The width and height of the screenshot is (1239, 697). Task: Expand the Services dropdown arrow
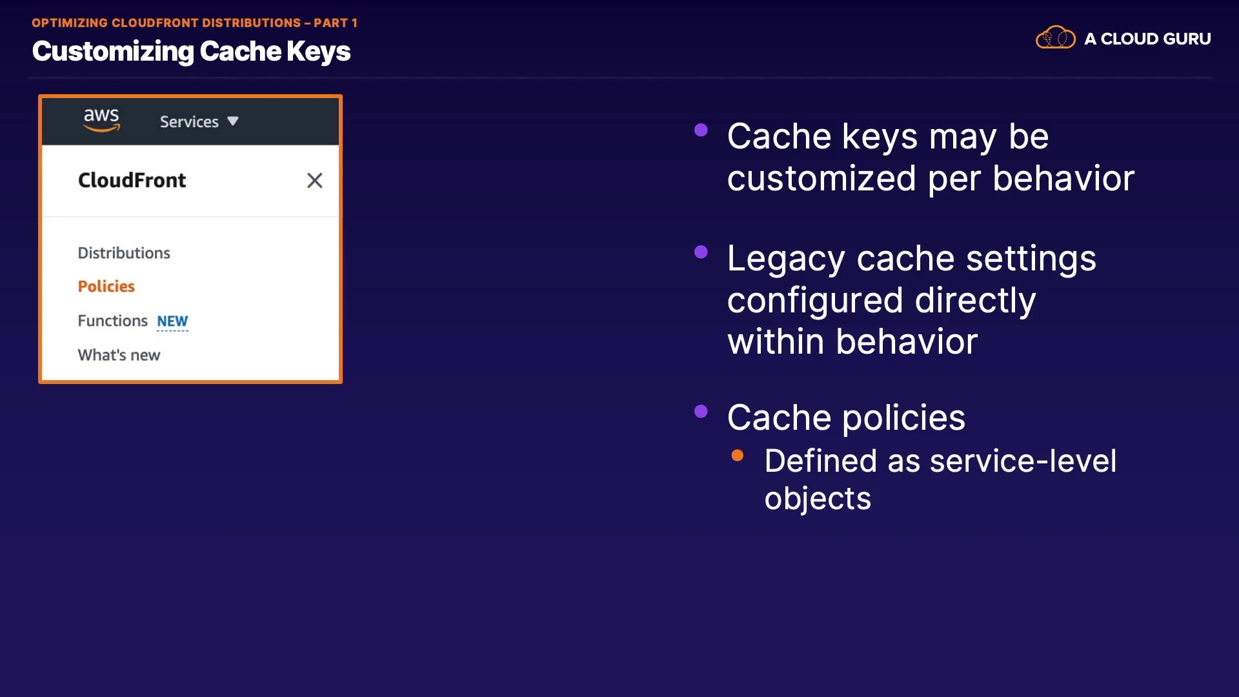pos(233,121)
